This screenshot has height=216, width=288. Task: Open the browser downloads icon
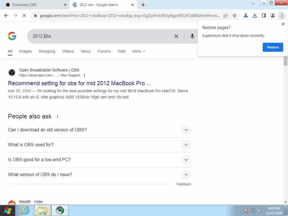255,16
